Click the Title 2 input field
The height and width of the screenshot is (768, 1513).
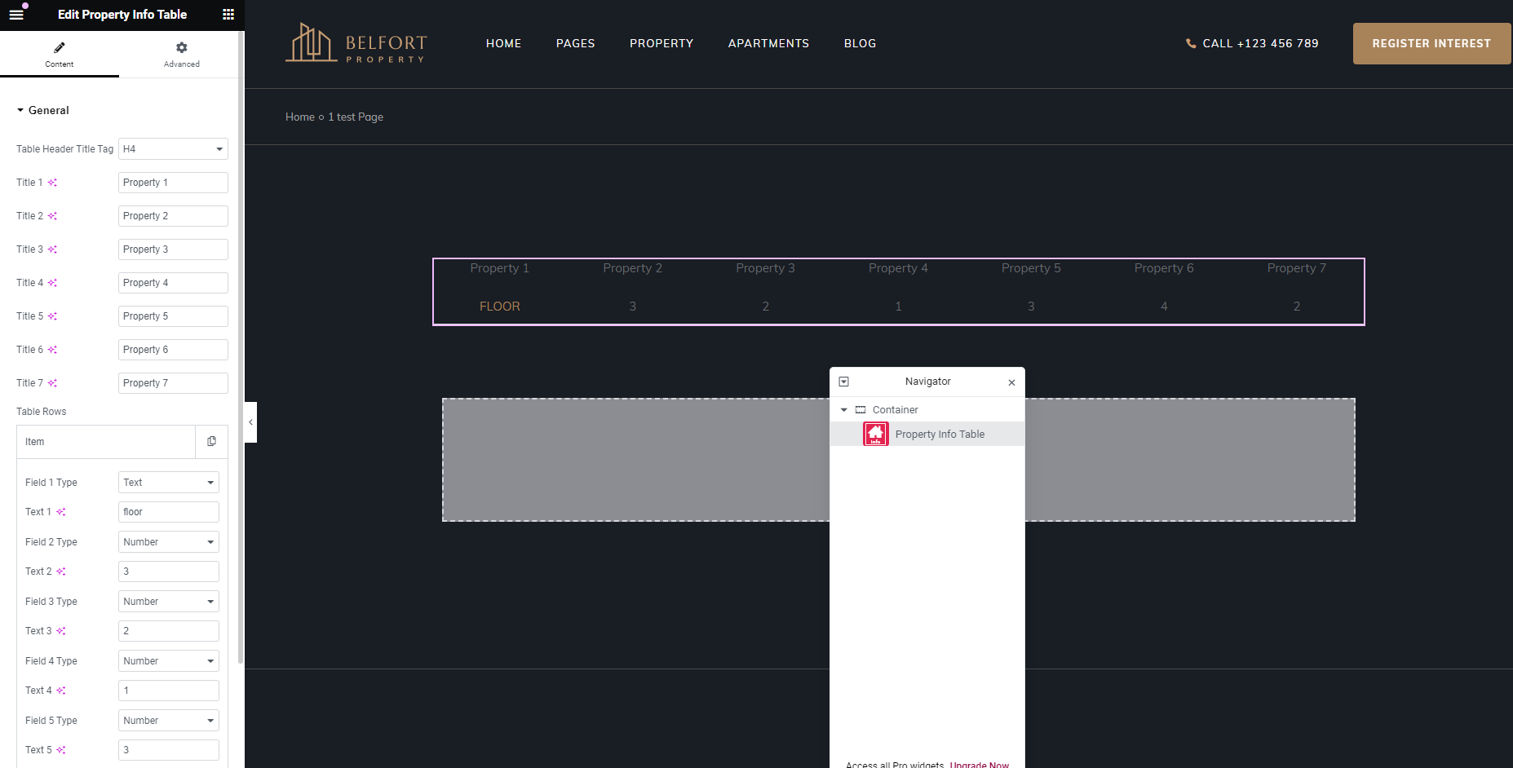pyautogui.click(x=173, y=216)
